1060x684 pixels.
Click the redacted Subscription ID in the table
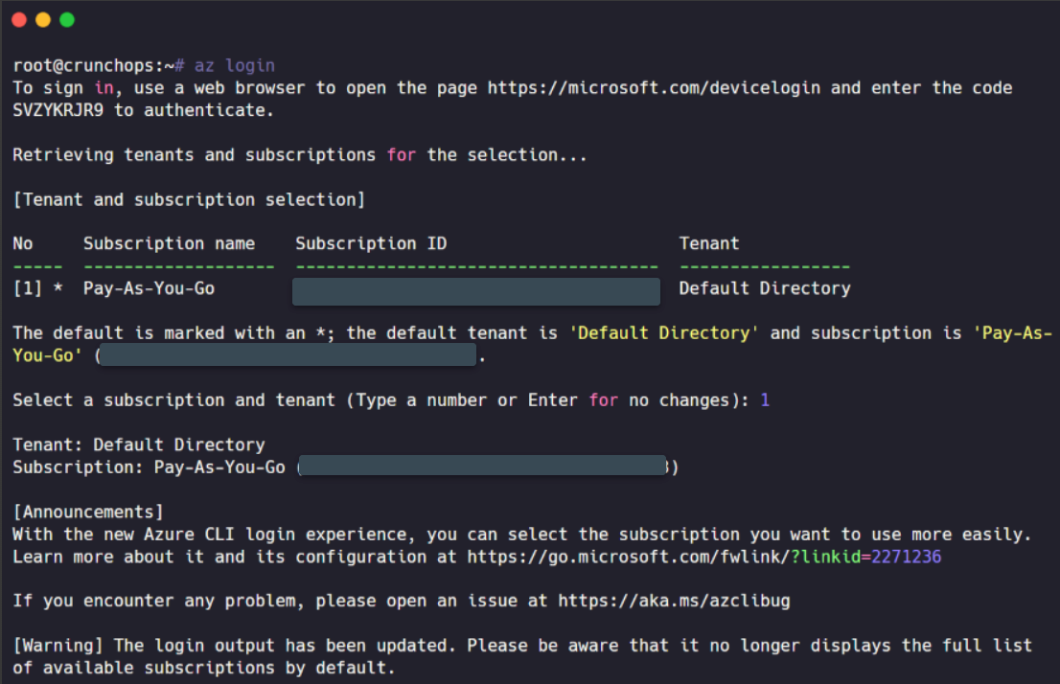(476, 291)
